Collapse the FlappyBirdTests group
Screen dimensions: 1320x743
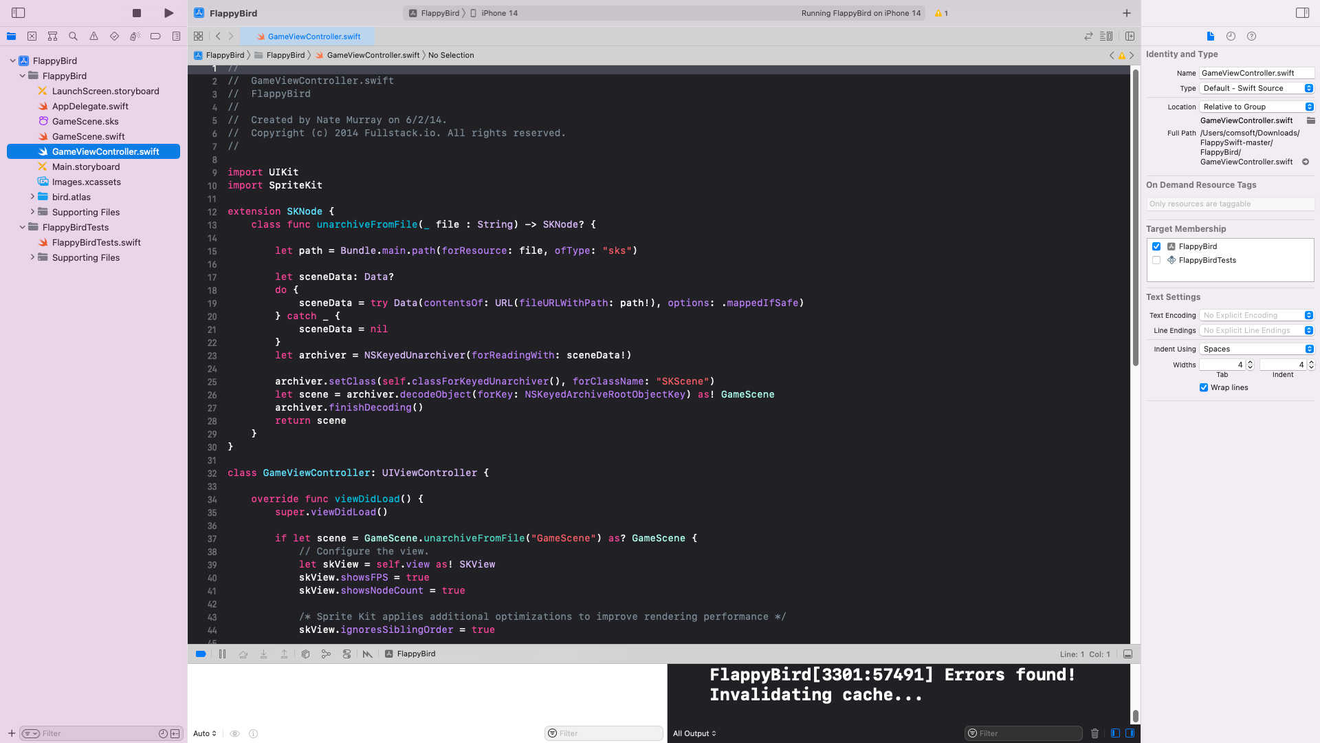tap(22, 227)
